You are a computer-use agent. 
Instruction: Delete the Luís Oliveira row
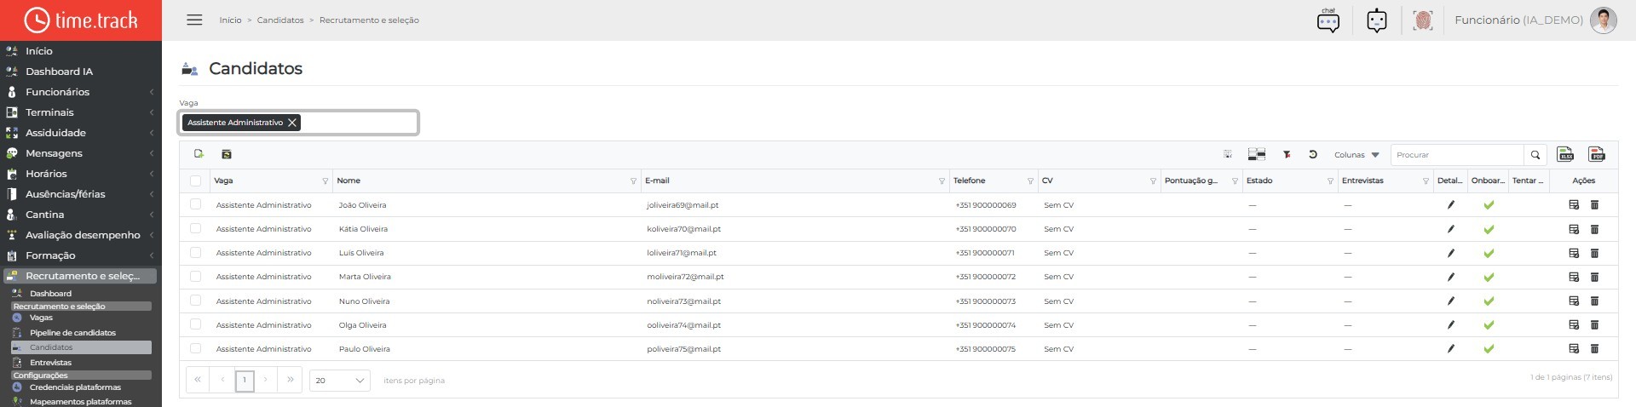[1594, 253]
